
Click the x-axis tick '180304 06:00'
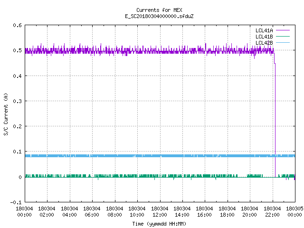click(x=92, y=212)
